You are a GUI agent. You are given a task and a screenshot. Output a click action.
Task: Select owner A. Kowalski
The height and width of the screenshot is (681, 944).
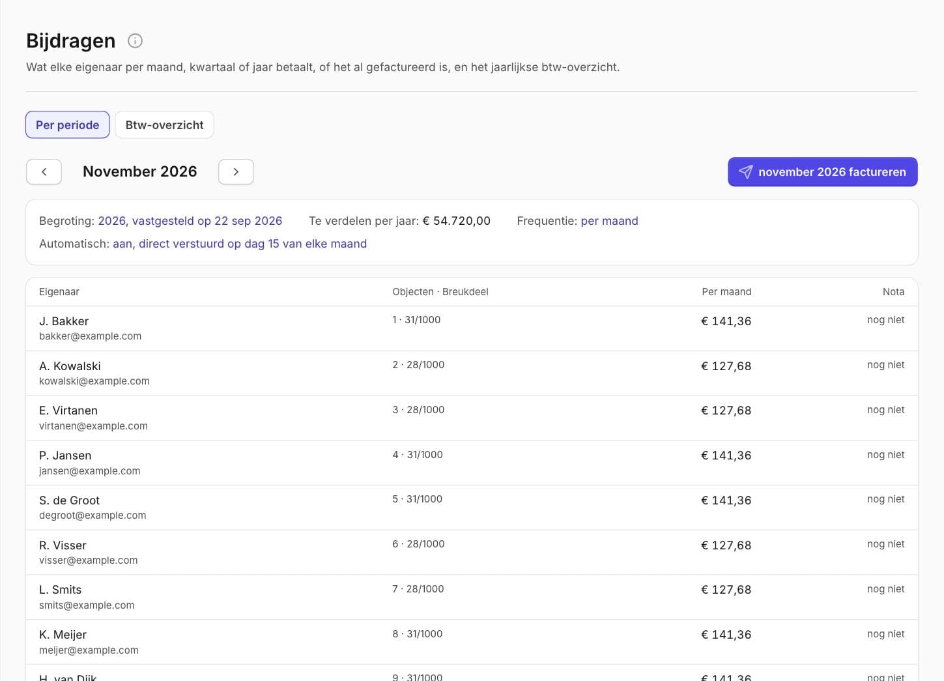[x=70, y=366]
